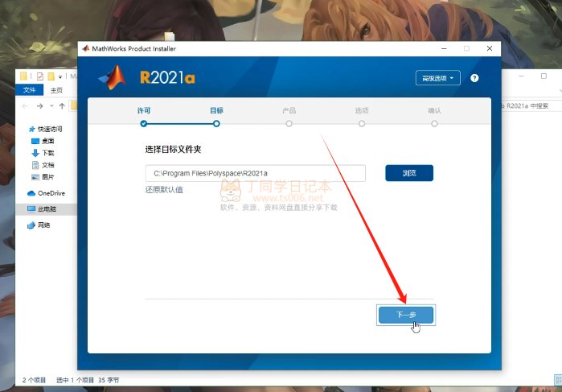Close the MathWorks Product Installer window
Viewport: 562px width, 392px height.
[x=490, y=48]
